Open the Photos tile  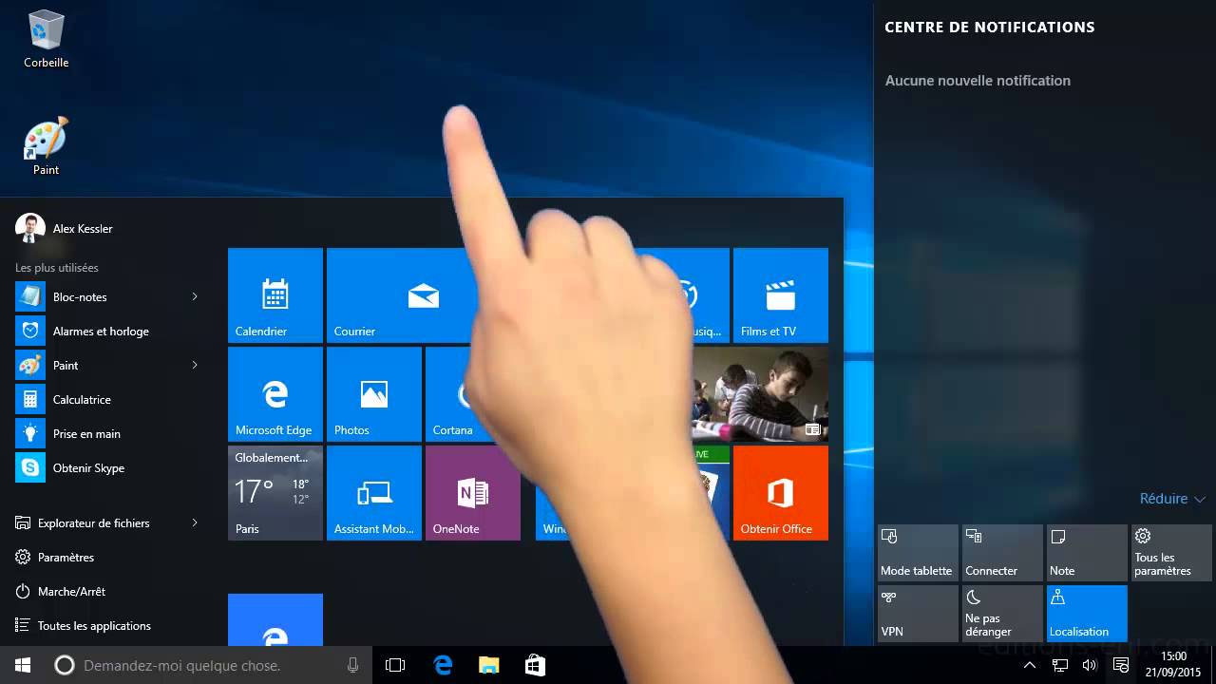(374, 394)
